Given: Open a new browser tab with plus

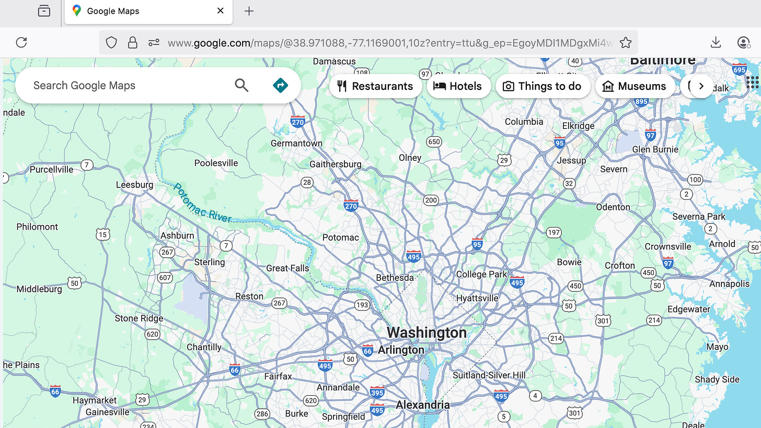Looking at the screenshot, I should tap(249, 11).
